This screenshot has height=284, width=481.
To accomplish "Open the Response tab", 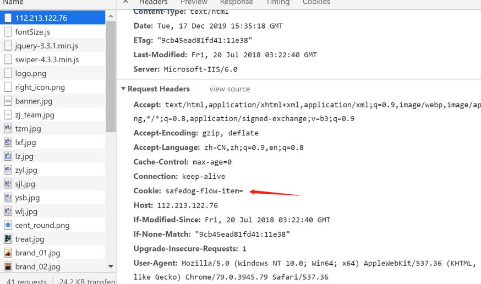I will coord(237,2).
